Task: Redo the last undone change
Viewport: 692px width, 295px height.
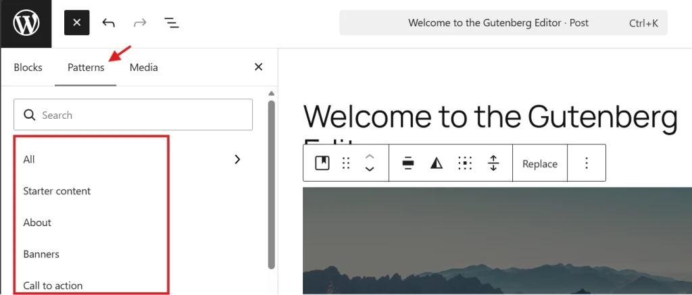Action: pyautogui.click(x=140, y=22)
